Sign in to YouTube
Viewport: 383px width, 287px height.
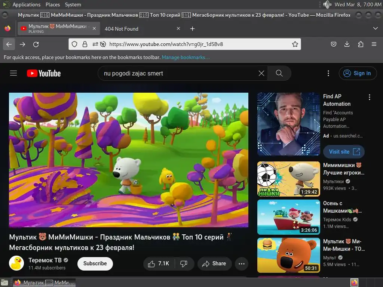(x=358, y=73)
